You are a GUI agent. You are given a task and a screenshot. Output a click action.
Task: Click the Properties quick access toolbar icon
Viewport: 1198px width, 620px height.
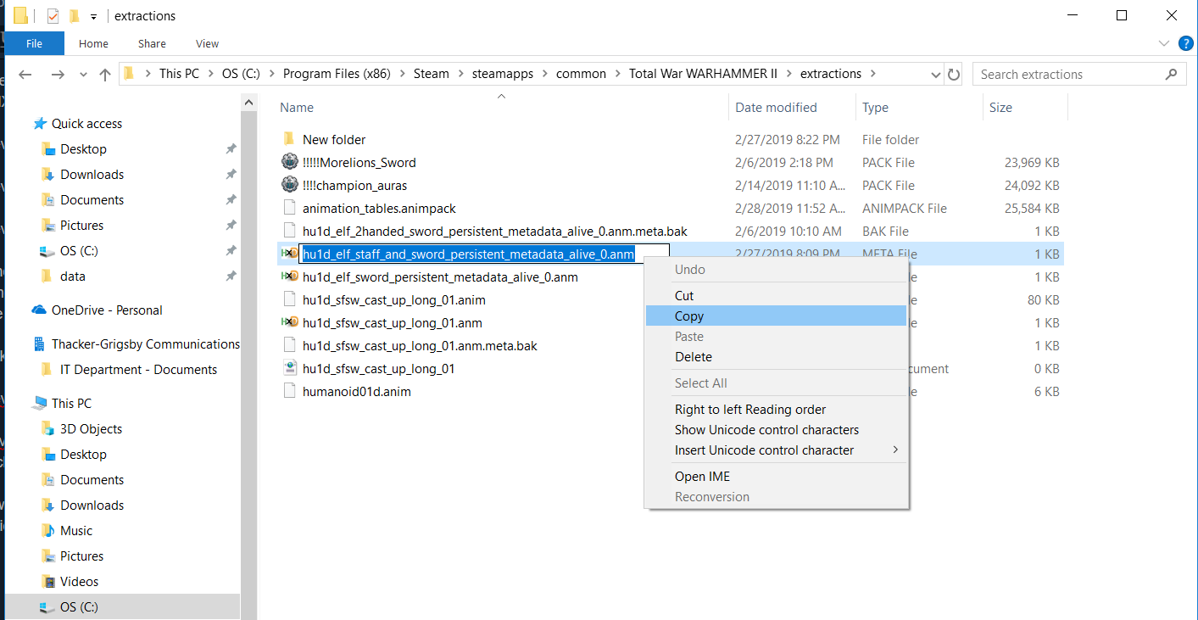pos(53,16)
